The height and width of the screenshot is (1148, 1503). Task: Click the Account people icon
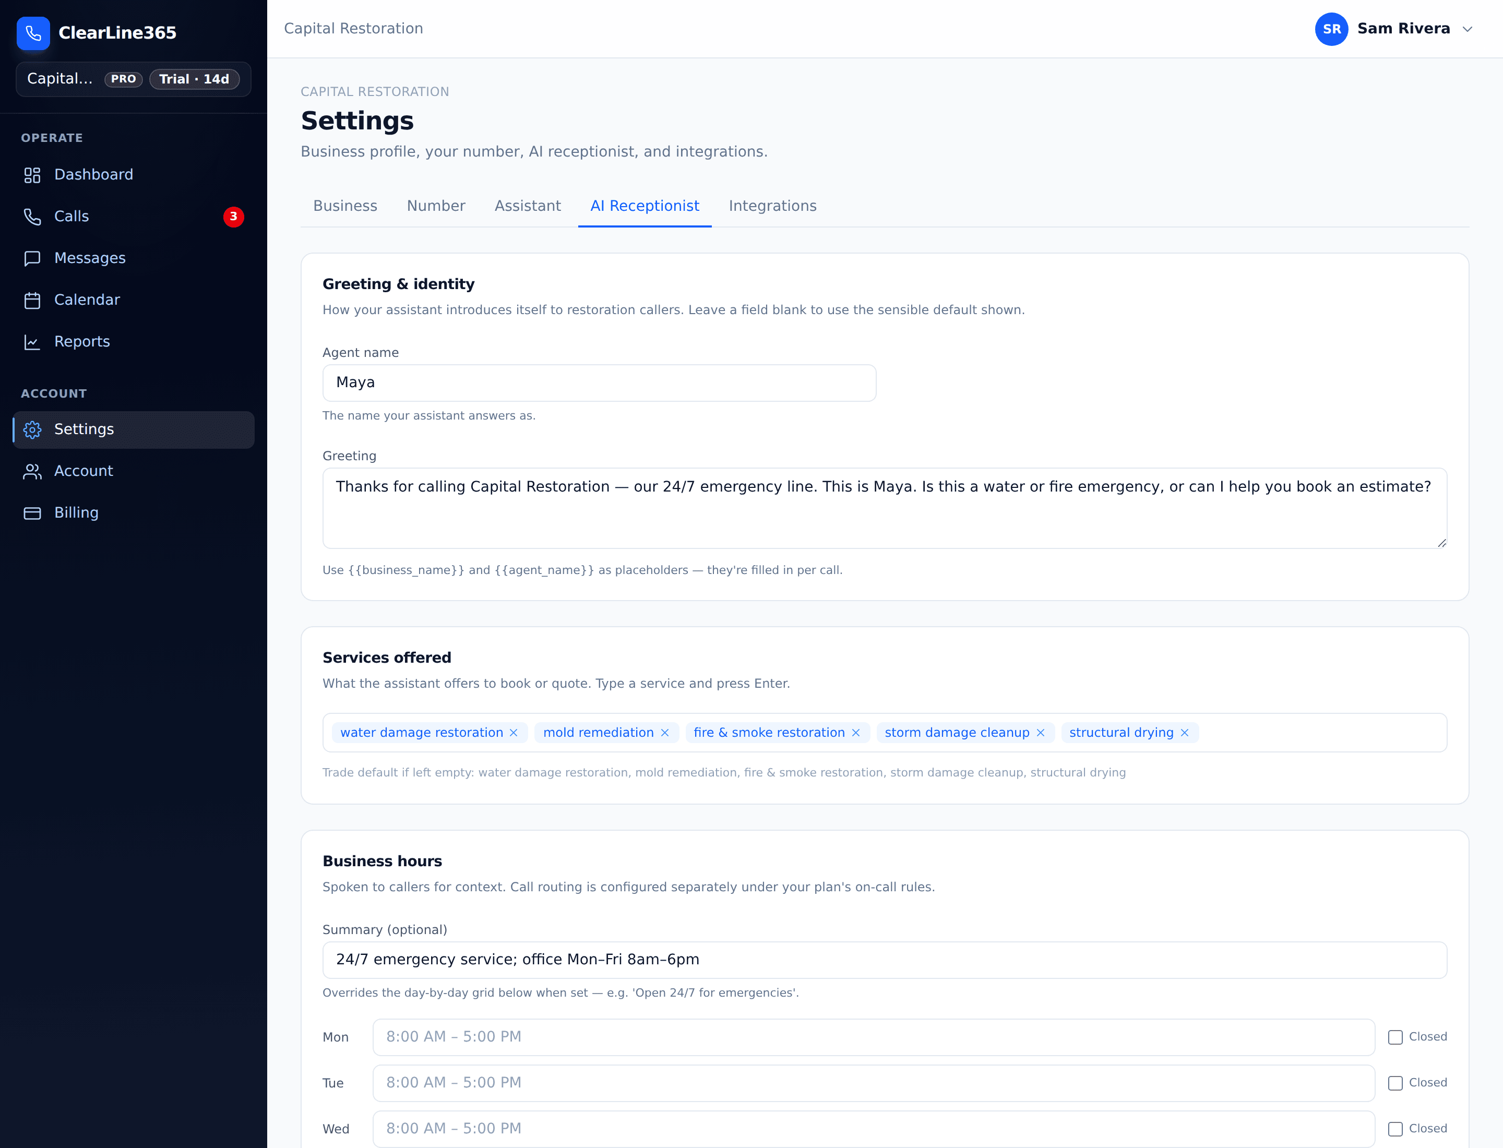[x=32, y=471]
